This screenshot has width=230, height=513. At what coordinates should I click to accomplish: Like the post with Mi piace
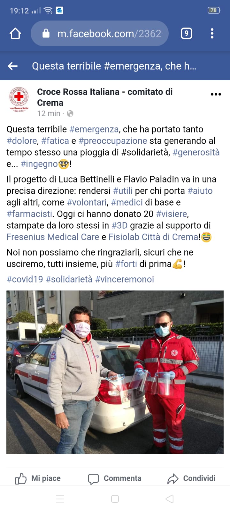[38, 478]
